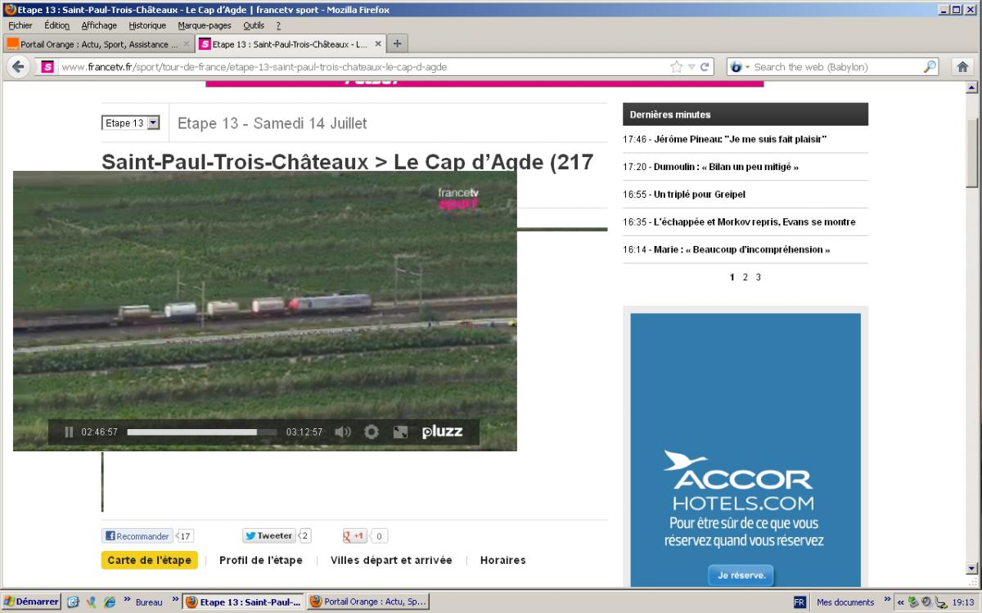Click the search magnifier icon
Image resolution: width=982 pixels, height=613 pixels.
930,67
